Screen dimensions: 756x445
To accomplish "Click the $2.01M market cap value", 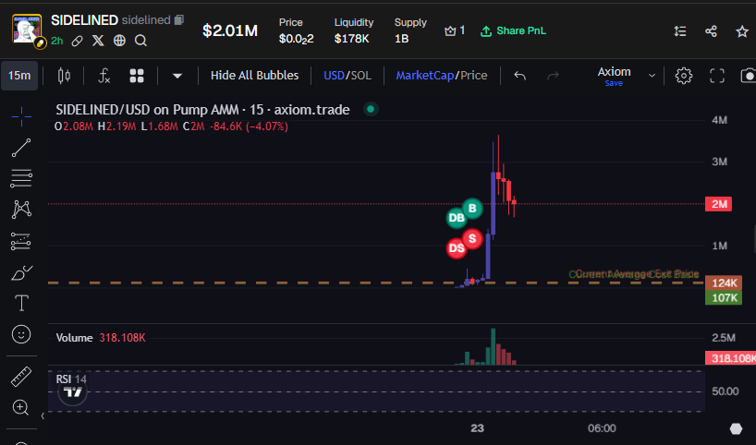I will coord(230,30).
